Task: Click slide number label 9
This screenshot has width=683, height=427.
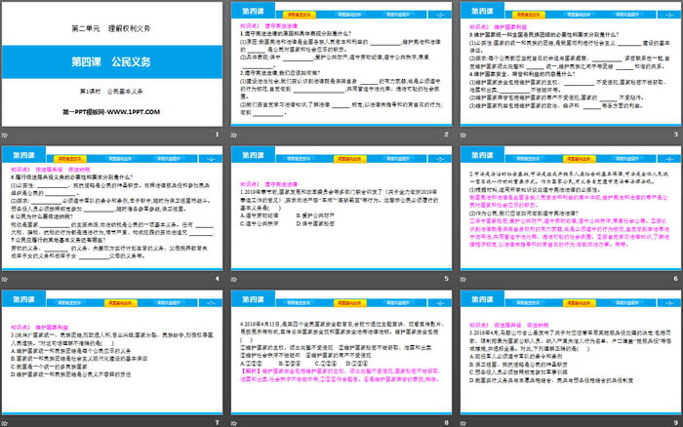Action: tap(676, 422)
